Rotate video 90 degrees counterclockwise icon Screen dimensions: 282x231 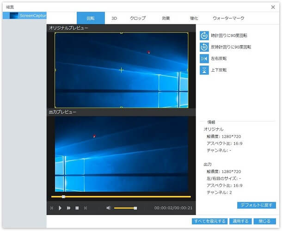204,47
